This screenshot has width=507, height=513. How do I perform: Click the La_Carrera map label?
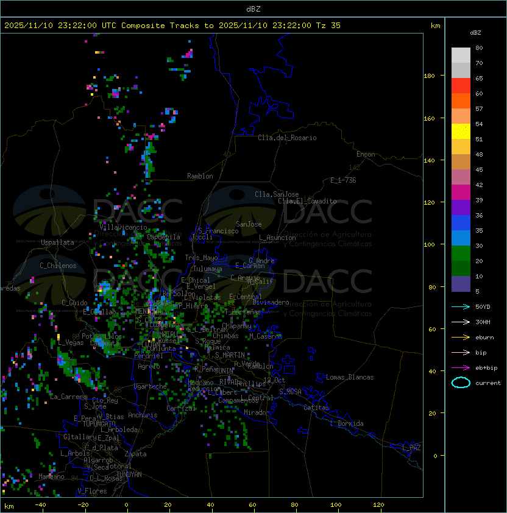tap(68, 397)
